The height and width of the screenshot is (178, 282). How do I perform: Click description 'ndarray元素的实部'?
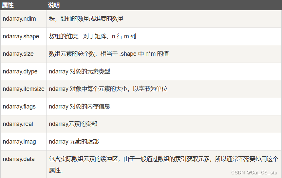pyautogui.click(x=73, y=124)
